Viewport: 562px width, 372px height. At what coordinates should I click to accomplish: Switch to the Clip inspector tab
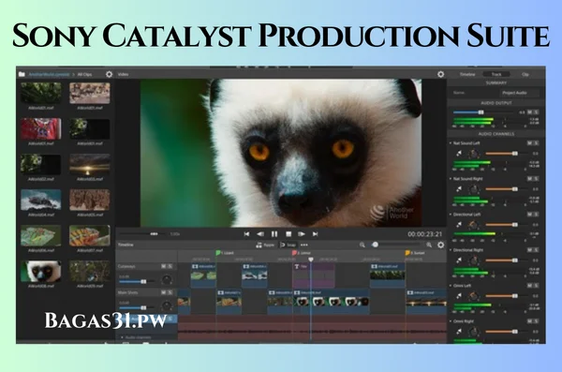click(x=525, y=74)
